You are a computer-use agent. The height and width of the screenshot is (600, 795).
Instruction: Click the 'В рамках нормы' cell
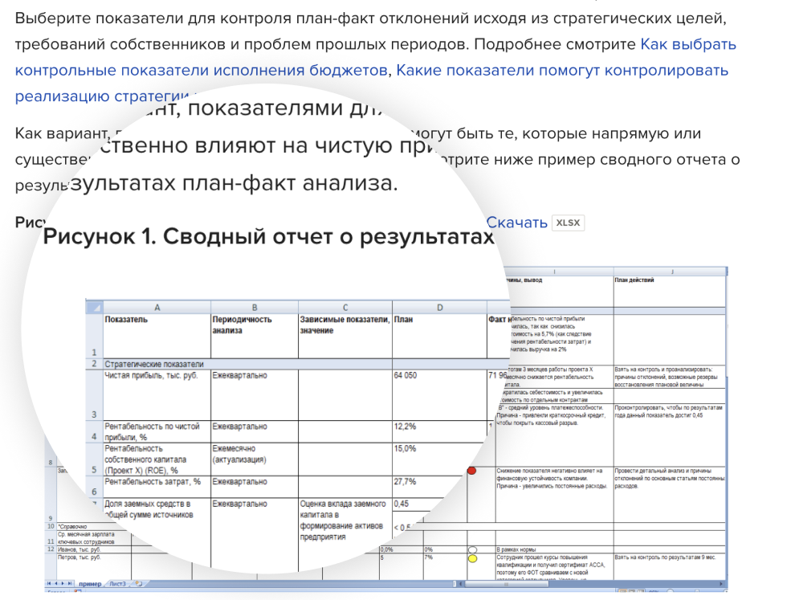(554, 549)
